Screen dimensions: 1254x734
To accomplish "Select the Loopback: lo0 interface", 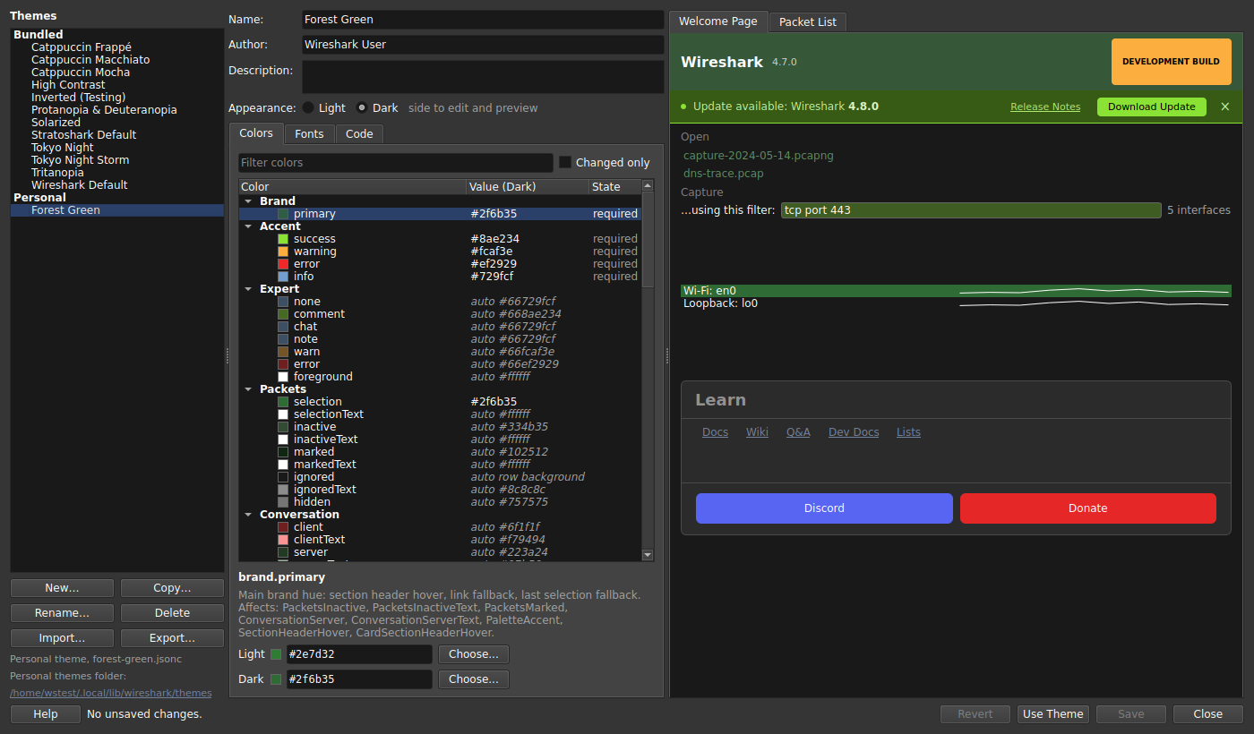I will (956, 303).
